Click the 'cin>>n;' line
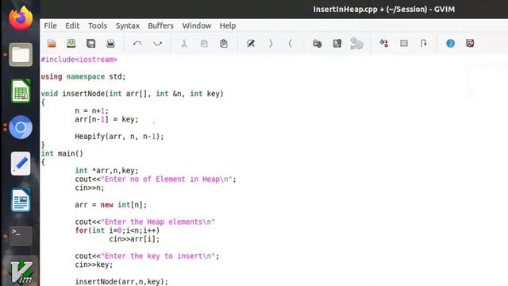The image size is (508, 286). (90, 187)
